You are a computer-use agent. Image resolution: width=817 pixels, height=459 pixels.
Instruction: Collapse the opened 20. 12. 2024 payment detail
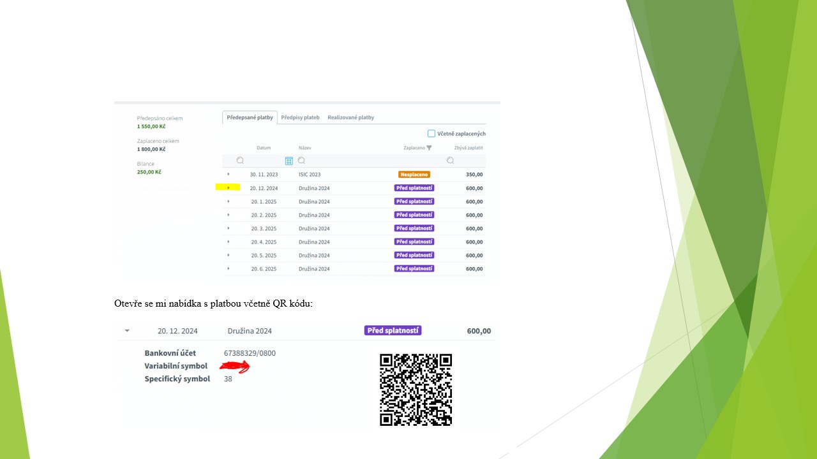tap(127, 331)
